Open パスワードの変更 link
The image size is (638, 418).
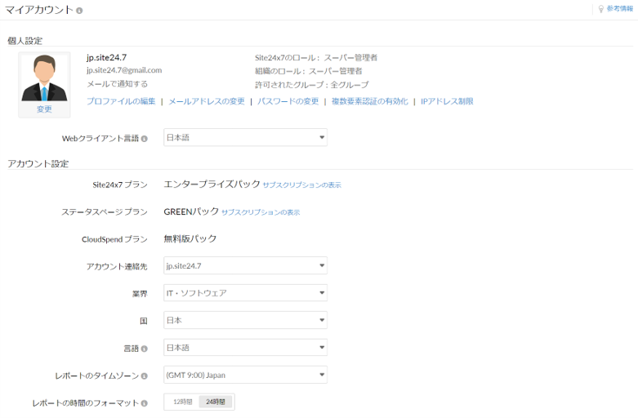288,101
